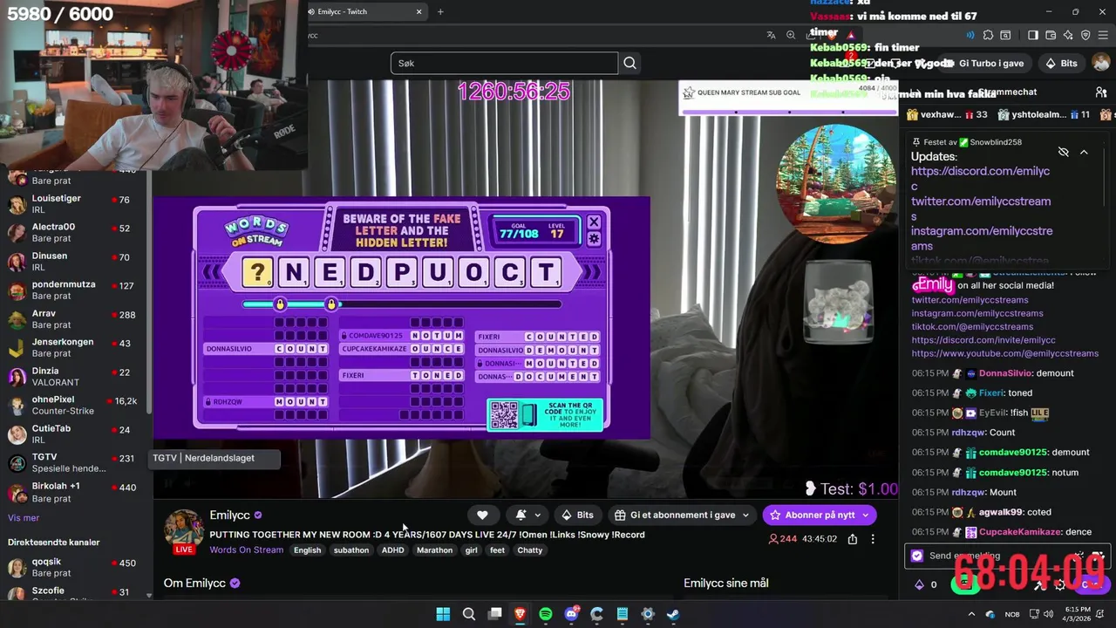Select the Chatty tag
Viewport: 1116px width, 628px height.
click(530, 550)
